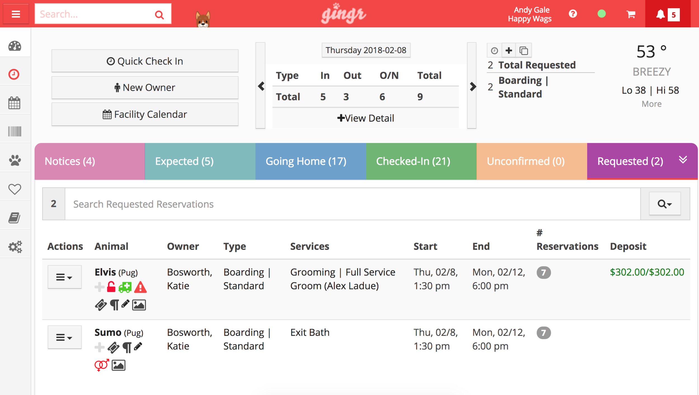Open the shopping cart
Viewport: 699px width, 395px height.
tap(631, 14)
